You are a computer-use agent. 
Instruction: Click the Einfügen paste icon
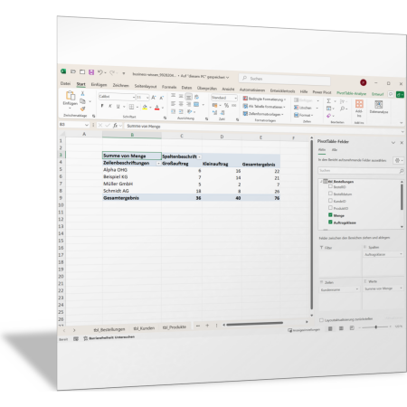pos(71,96)
